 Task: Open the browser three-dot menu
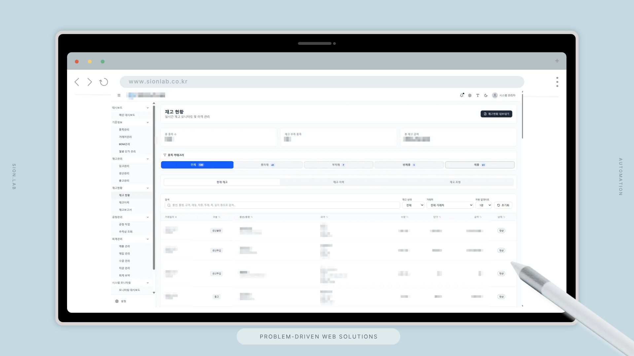pyautogui.click(x=557, y=82)
